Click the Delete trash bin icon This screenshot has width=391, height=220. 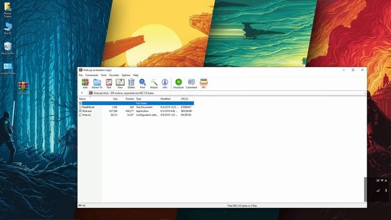(131, 84)
